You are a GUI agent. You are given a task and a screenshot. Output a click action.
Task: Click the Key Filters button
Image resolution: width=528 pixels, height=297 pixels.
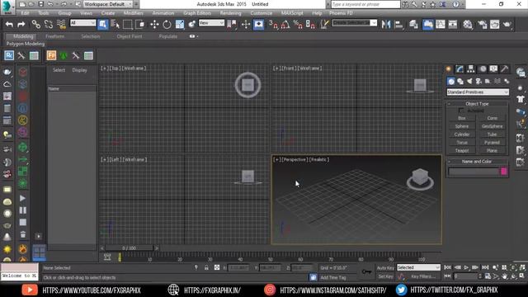click(x=423, y=276)
